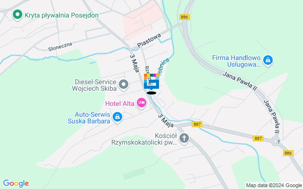Open the Kryta pływalnia Posejdon label
303x189 pixels.
pyautogui.click(x=62, y=15)
